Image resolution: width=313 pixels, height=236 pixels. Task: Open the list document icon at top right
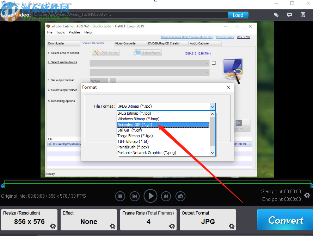click(x=303, y=15)
